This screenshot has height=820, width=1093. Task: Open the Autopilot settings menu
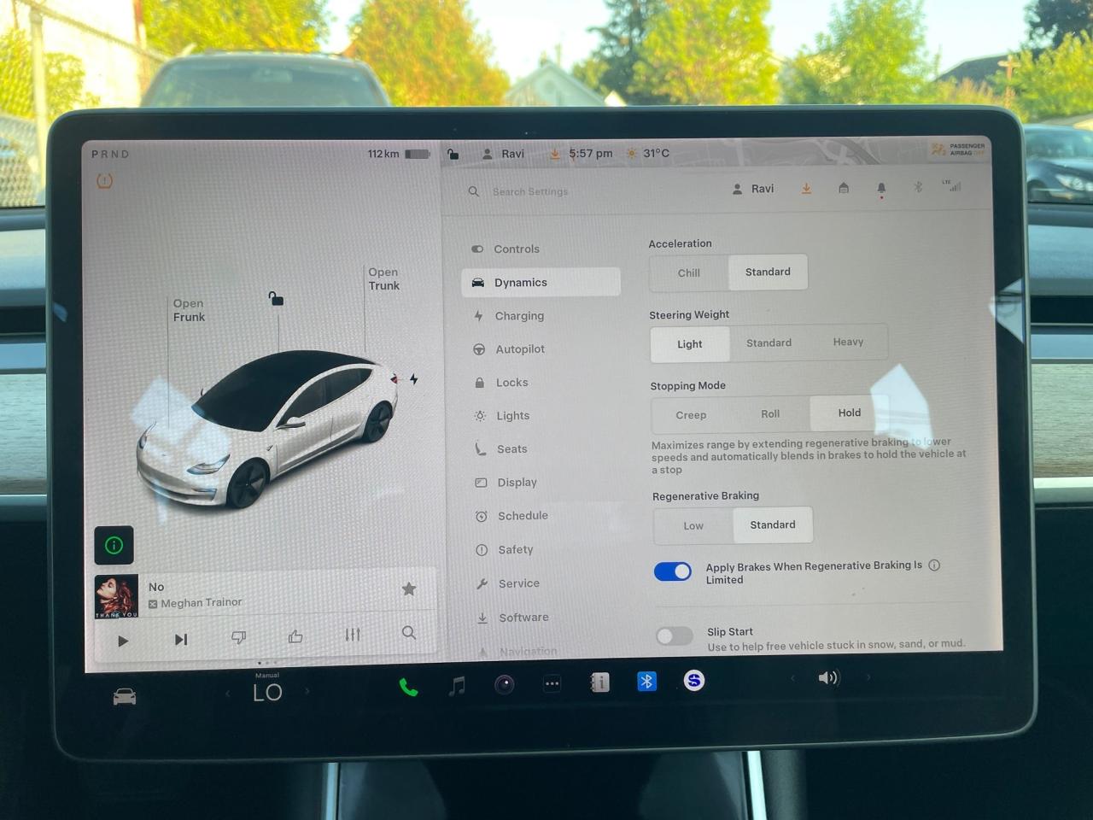coord(520,349)
